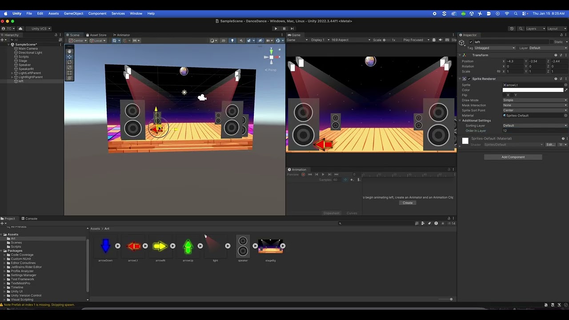The width and height of the screenshot is (569, 320).
Task: Open Draw Mode dropdown
Action: pos(535,100)
